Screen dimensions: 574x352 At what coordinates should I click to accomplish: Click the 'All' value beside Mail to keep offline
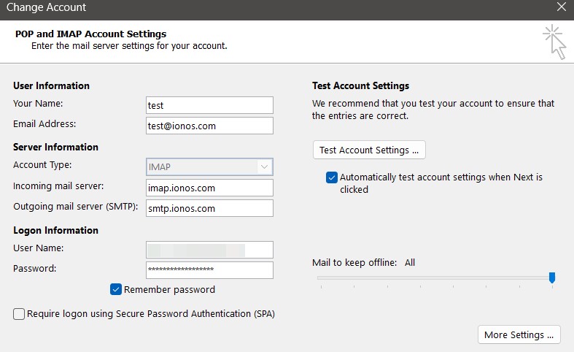(409, 262)
